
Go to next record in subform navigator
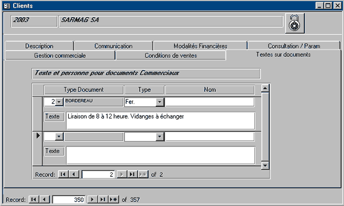point(122,175)
